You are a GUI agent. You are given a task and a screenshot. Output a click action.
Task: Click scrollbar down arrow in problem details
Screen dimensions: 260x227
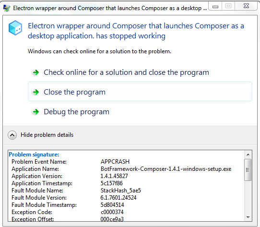tap(248, 217)
